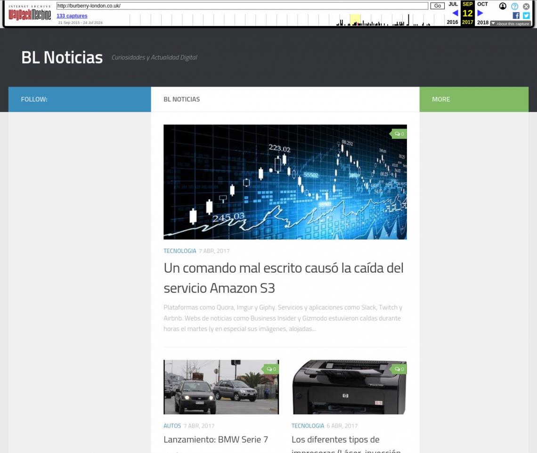537x453 pixels.
Task: Click the Go button
Action: click(437, 6)
